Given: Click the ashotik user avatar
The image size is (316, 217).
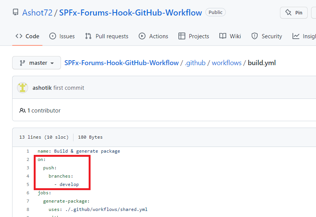Looking at the screenshot, I should pyautogui.click(x=23, y=88).
